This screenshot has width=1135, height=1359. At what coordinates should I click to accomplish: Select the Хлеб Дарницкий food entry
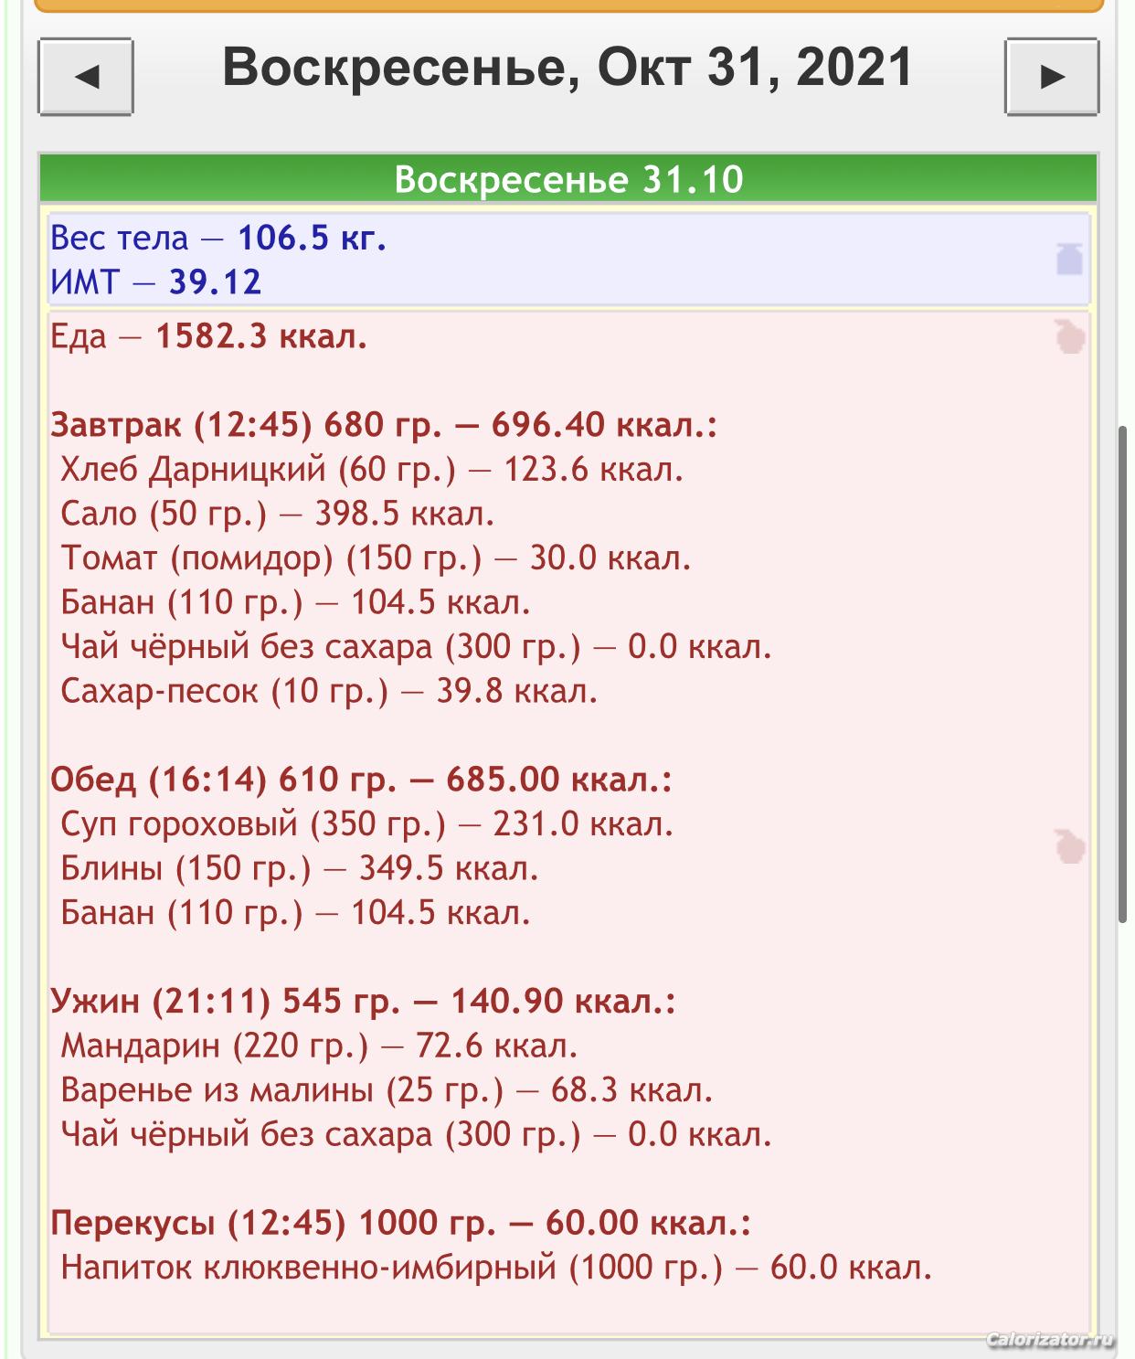click(x=371, y=470)
